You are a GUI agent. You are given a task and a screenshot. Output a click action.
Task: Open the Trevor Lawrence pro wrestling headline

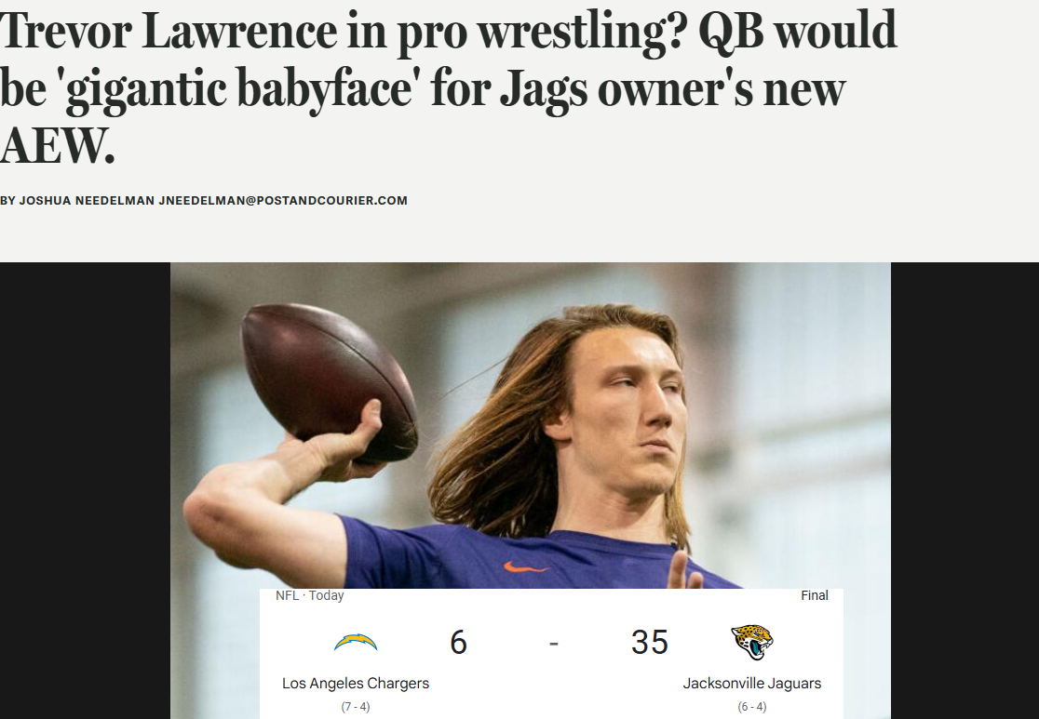pos(448,88)
